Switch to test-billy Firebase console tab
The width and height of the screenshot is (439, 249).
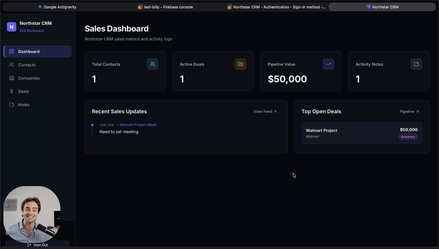pos(165,7)
